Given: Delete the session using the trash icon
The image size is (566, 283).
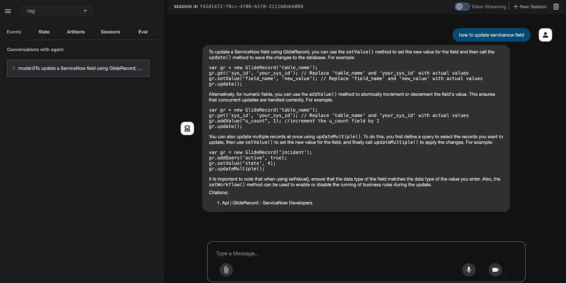Looking at the screenshot, I should tap(556, 6).
